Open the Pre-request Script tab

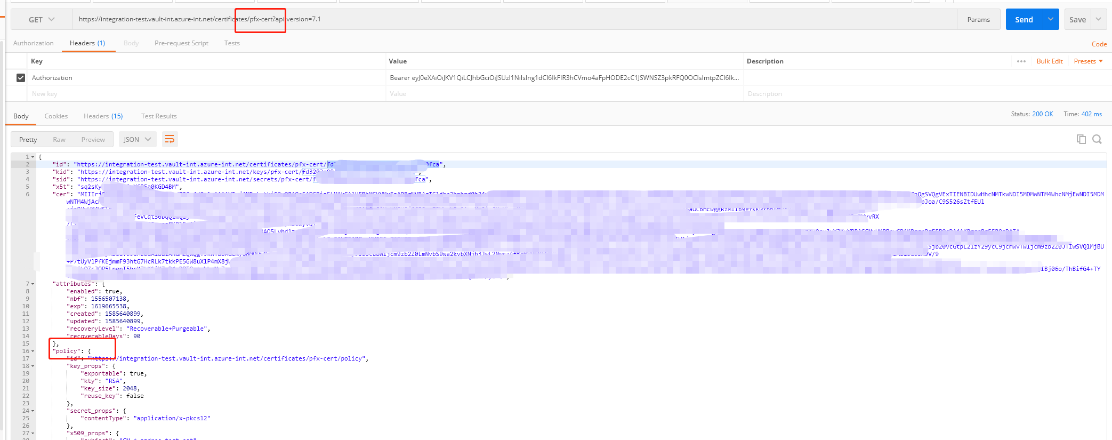click(x=181, y=43)
